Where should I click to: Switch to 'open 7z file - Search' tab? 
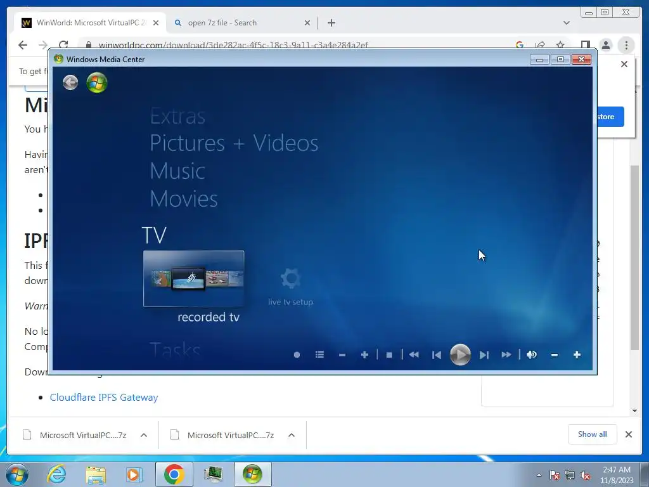241,23
